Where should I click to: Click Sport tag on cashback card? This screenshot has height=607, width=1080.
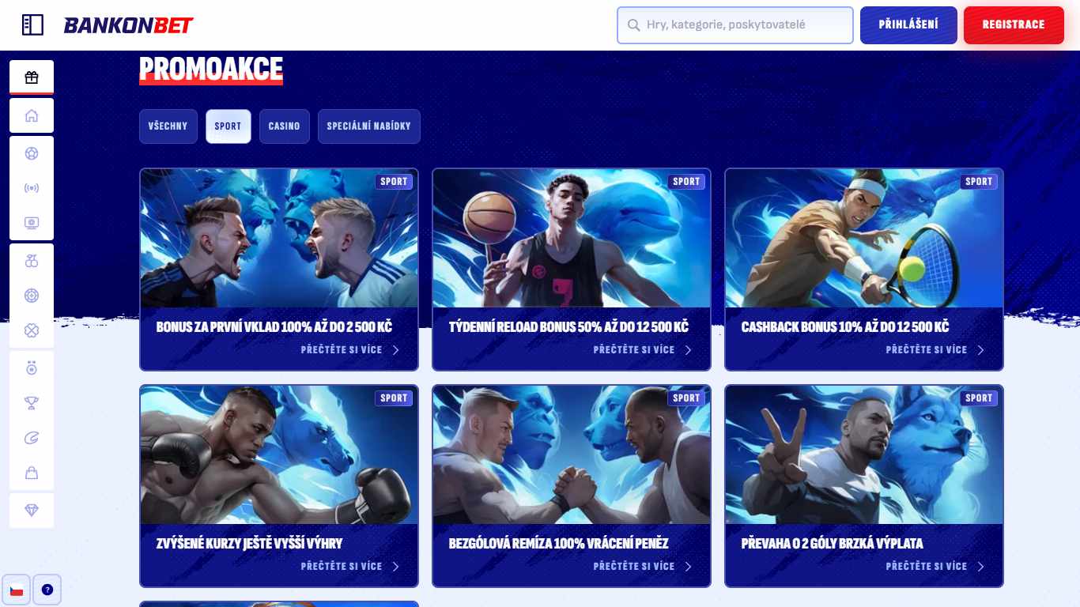(979, 181)
